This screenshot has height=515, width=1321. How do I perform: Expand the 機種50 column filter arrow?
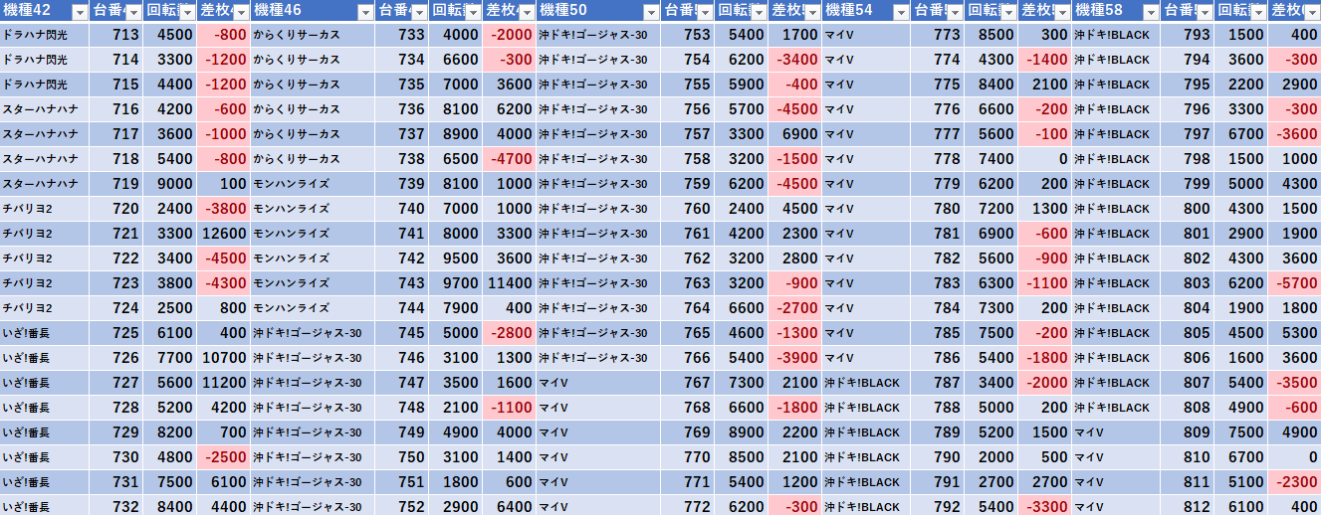tap(651, 12)
